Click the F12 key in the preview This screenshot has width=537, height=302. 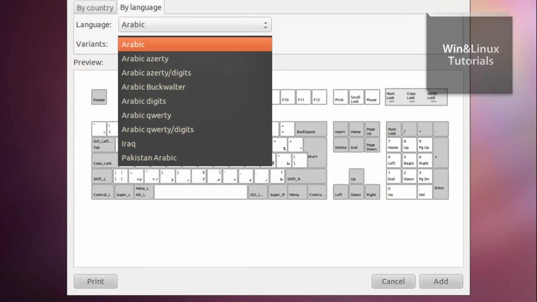(x=319, y=97)
